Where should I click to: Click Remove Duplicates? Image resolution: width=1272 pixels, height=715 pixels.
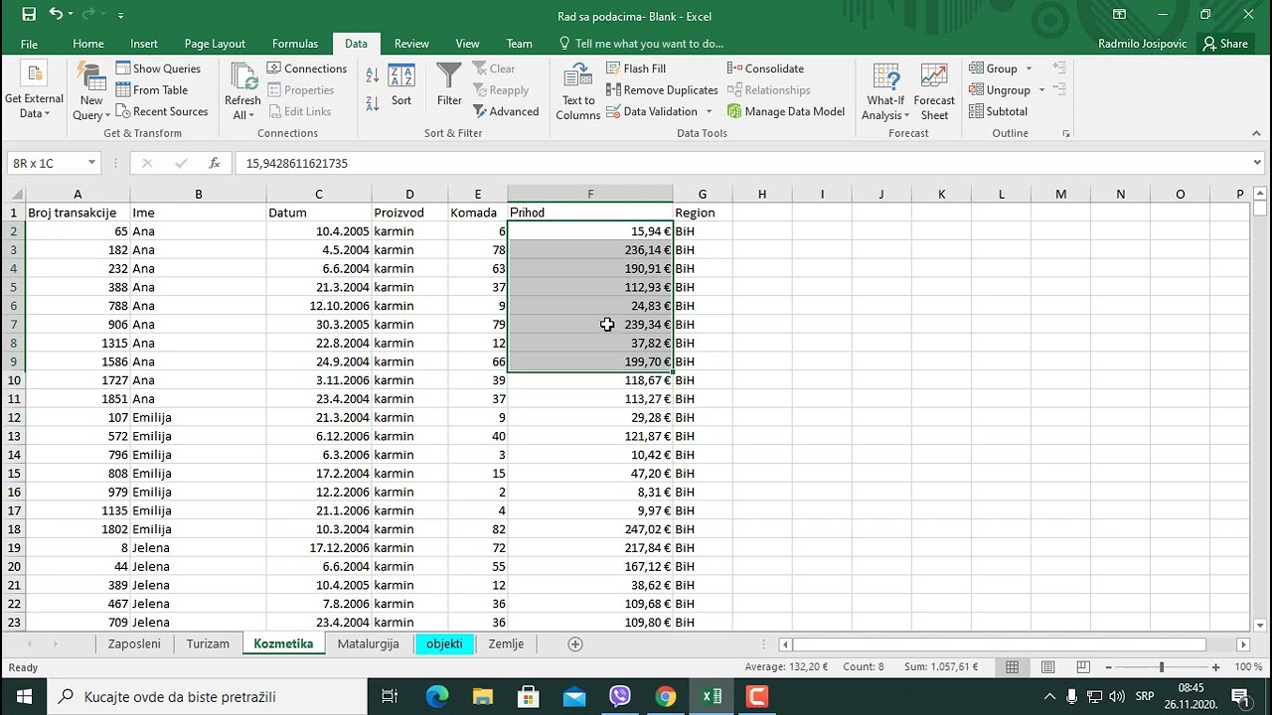click(662, 90)
